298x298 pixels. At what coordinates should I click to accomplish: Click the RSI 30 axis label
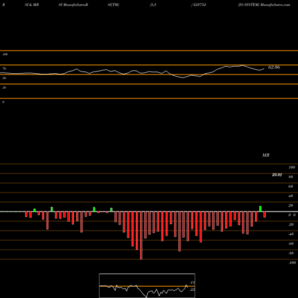click(x=4, y=88)
